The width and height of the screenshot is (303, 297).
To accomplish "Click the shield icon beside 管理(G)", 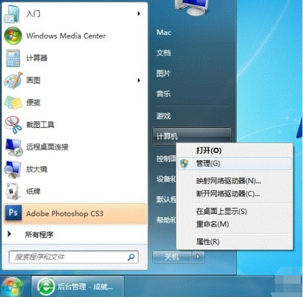I will (184, 163).
